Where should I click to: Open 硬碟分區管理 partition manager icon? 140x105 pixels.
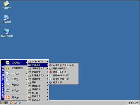[50, 72]
